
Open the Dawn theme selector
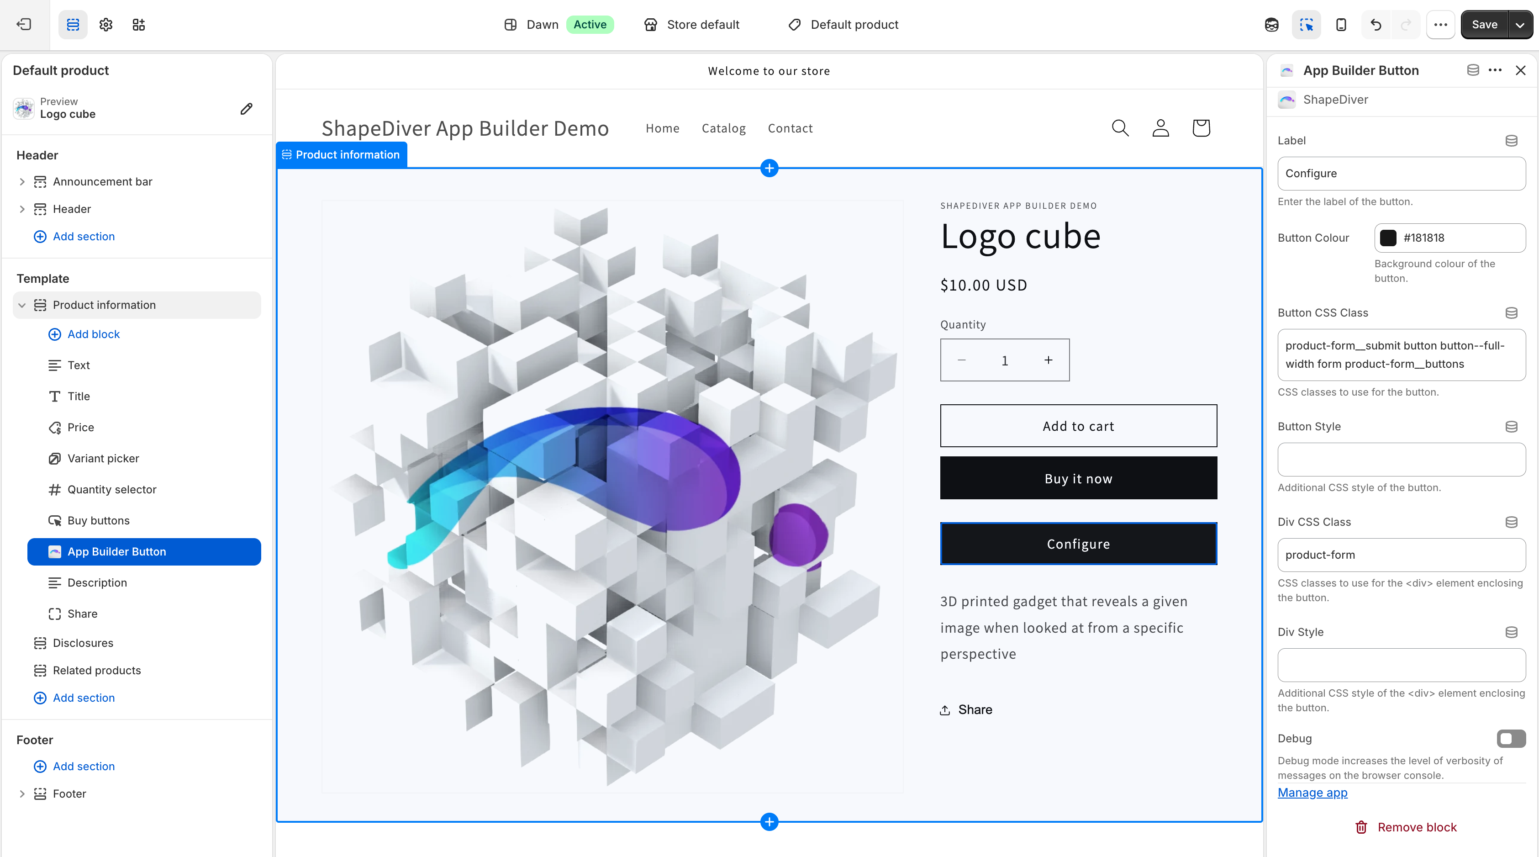pos(559,25)
